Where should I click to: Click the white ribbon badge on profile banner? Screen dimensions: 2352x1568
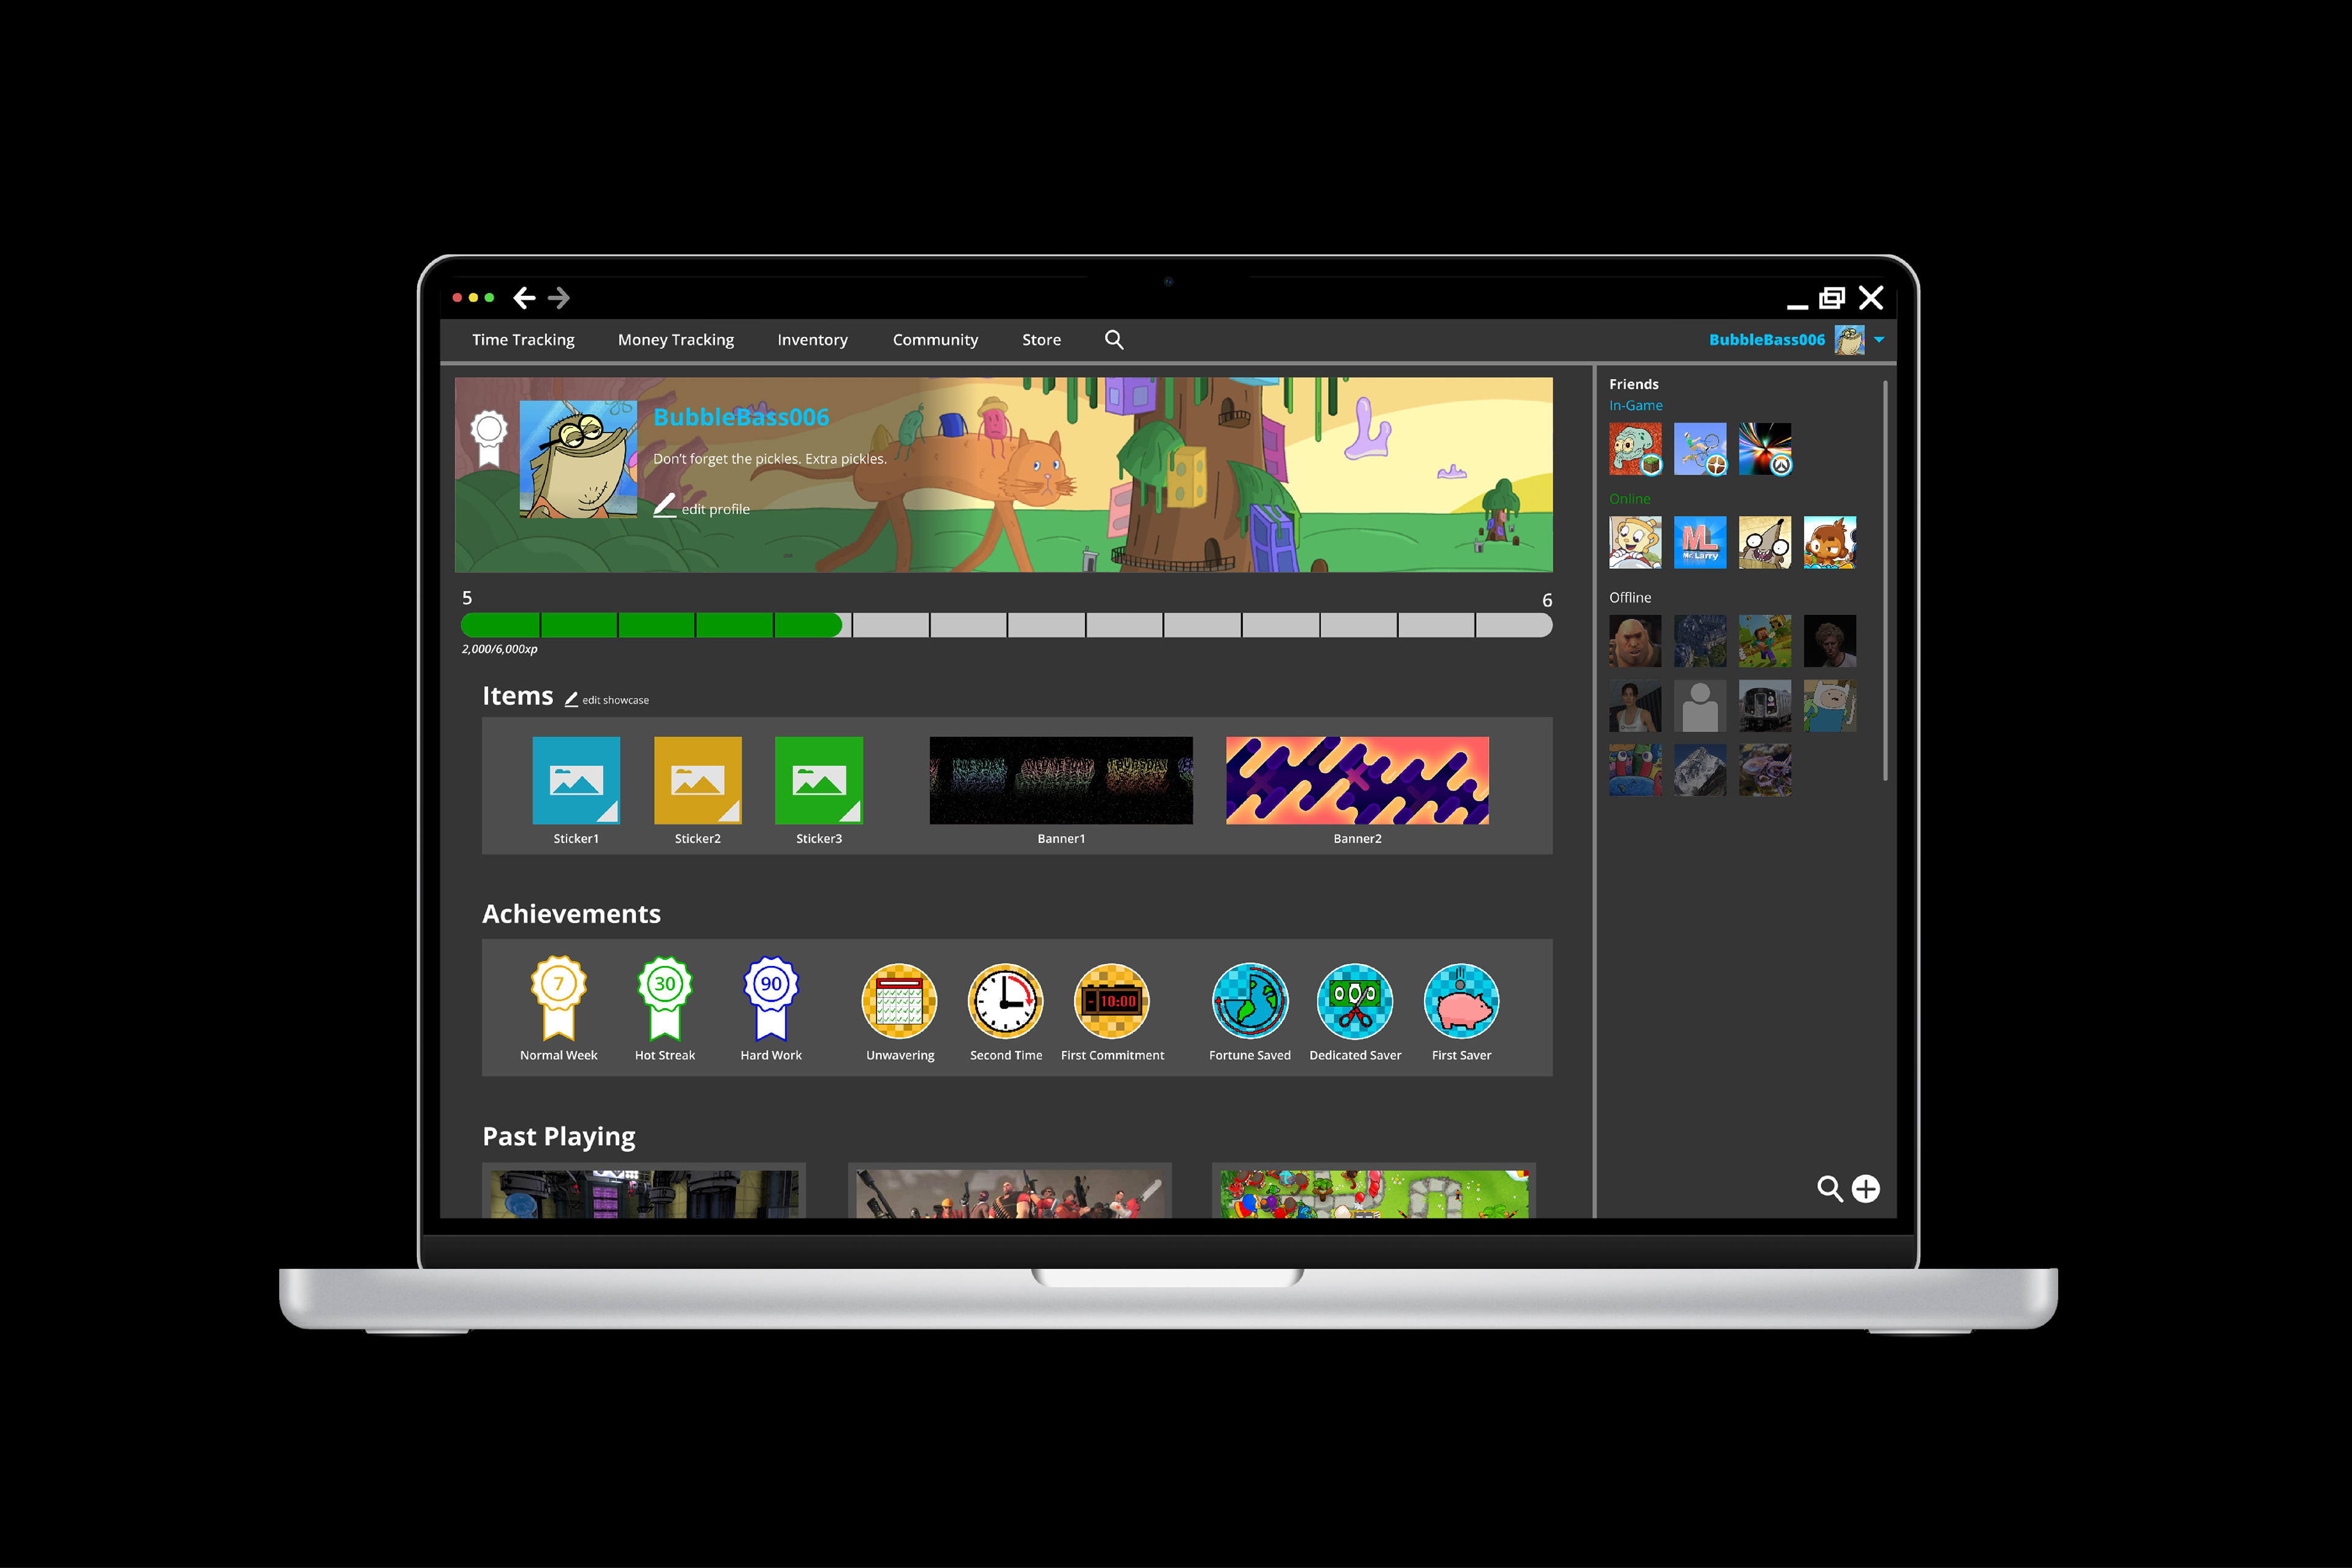coord(489,438)
